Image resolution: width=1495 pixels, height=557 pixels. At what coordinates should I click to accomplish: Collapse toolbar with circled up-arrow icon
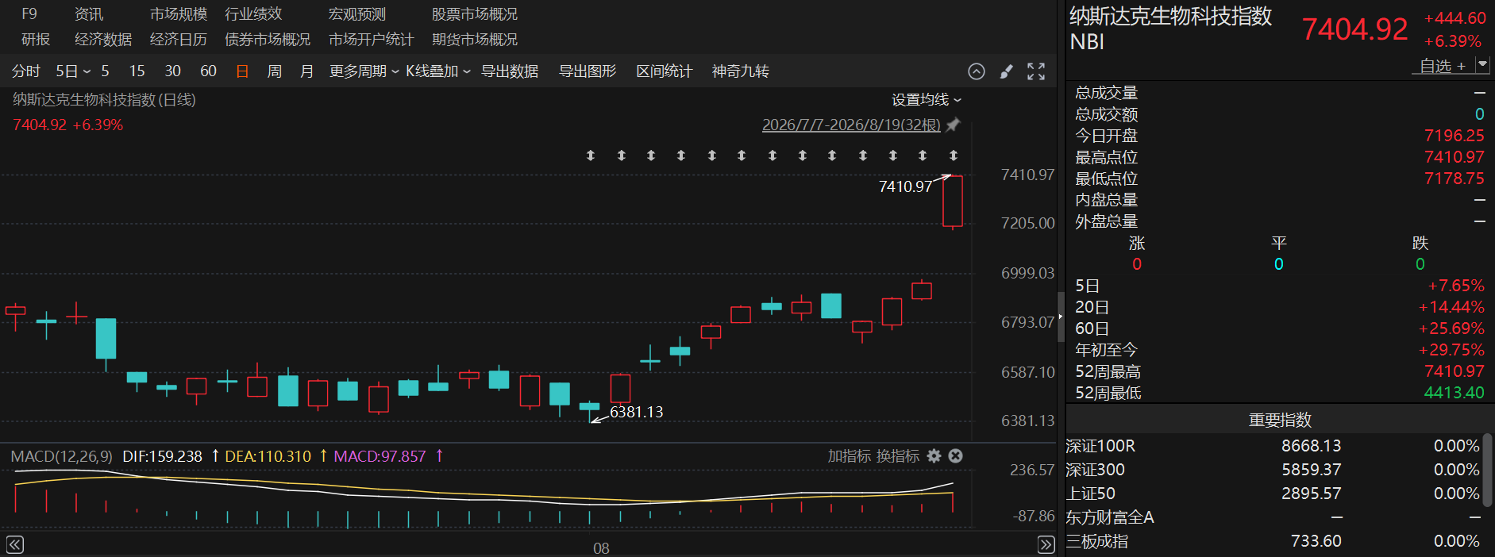(977, 71)
